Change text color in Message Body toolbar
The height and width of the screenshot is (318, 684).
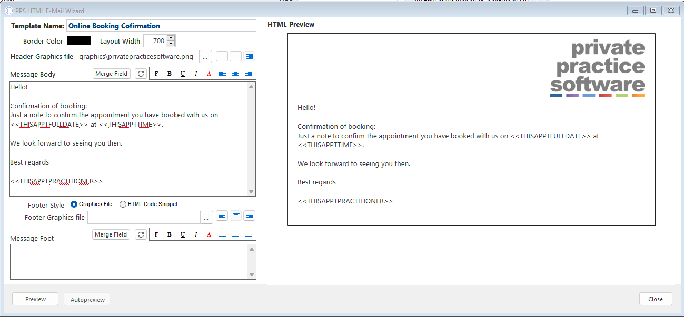(x=209, y=74)
